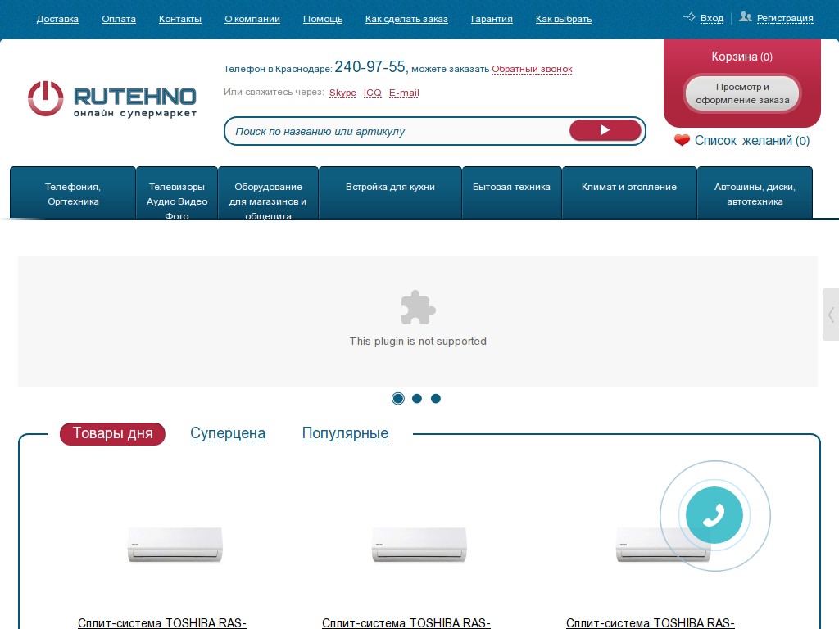This screenshot has width=839, height=629.
Task: Click the Вход login link
Action: pyautogui.click(x=712, y=18)
